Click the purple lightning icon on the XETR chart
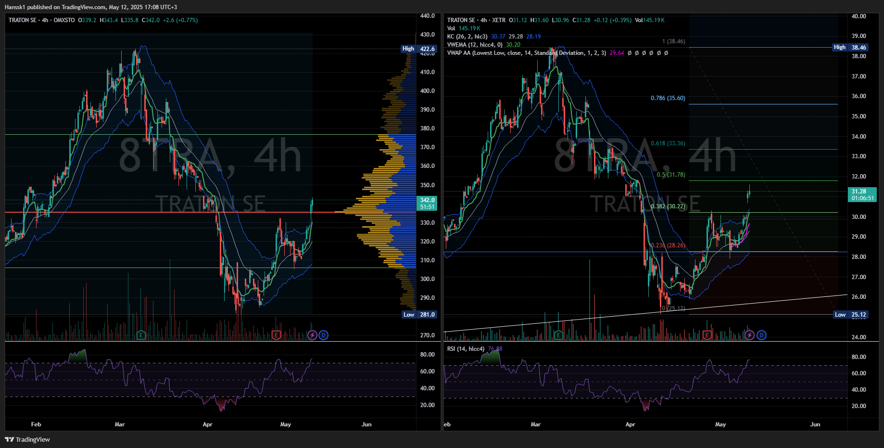This screenshot has width=884, height=448. coord(750,335)
